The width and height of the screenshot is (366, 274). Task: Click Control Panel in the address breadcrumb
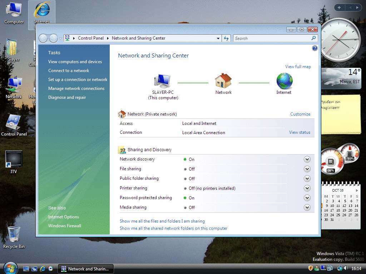click(90, 38)
